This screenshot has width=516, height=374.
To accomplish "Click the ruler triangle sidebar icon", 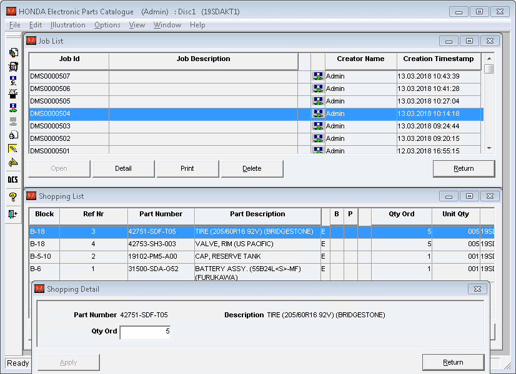I will click(13, 162).
